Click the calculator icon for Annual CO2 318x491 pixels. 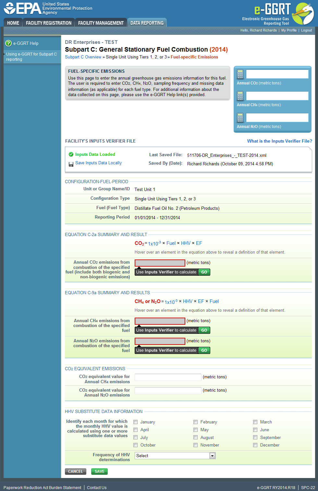(x=240, y=74)
